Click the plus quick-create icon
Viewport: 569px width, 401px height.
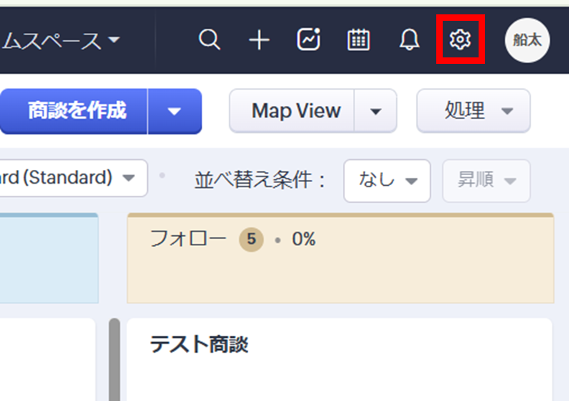tap(258, 40)
